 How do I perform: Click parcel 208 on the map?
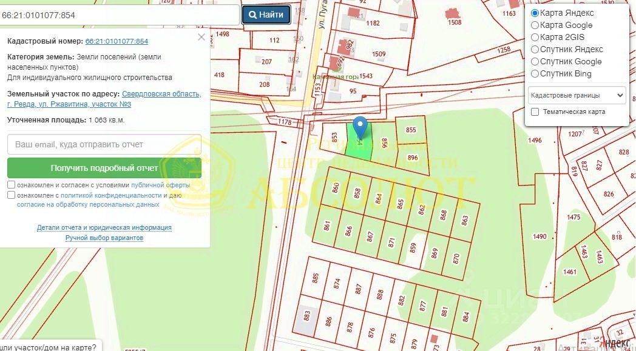(265, 85)
